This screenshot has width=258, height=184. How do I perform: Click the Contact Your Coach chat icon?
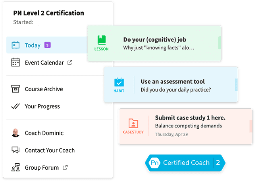(x=16, y=150)
